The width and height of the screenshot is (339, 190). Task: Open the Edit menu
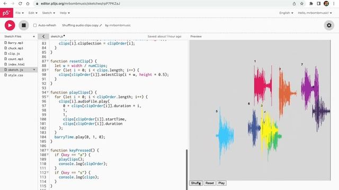click(x=33, y=13)
